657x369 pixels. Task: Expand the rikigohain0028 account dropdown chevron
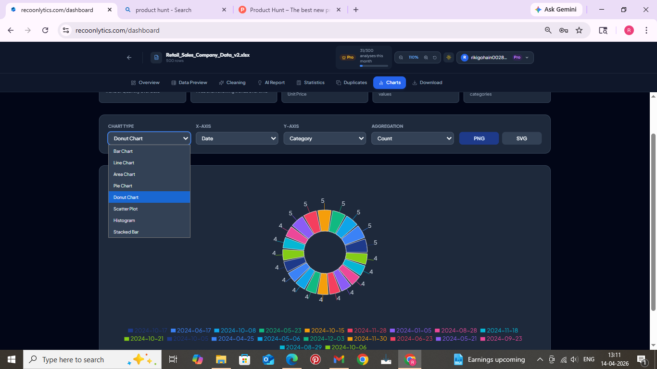(527, 58)
